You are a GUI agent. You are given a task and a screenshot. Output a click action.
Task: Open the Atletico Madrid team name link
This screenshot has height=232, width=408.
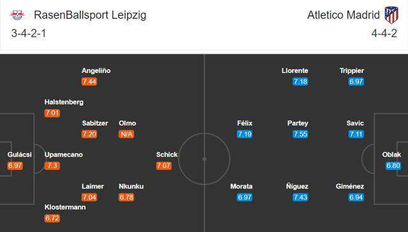(344, 15)
